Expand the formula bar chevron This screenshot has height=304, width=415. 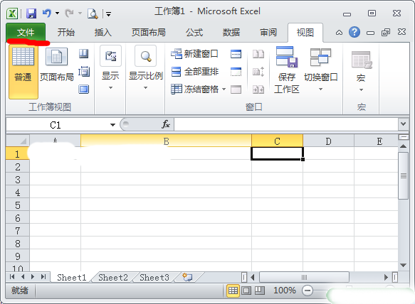[x=404, y=124]
